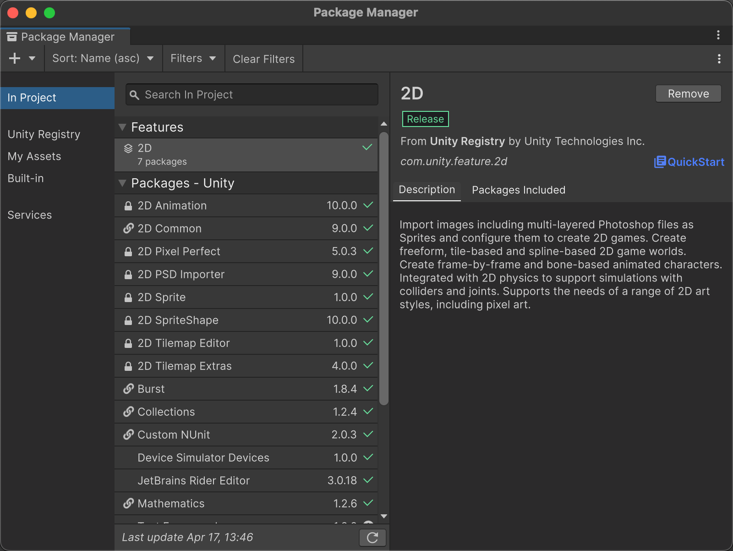Select the Collections package
This screenshot has width=733, height=551.
pyautogui.click(x=246, y=412)
